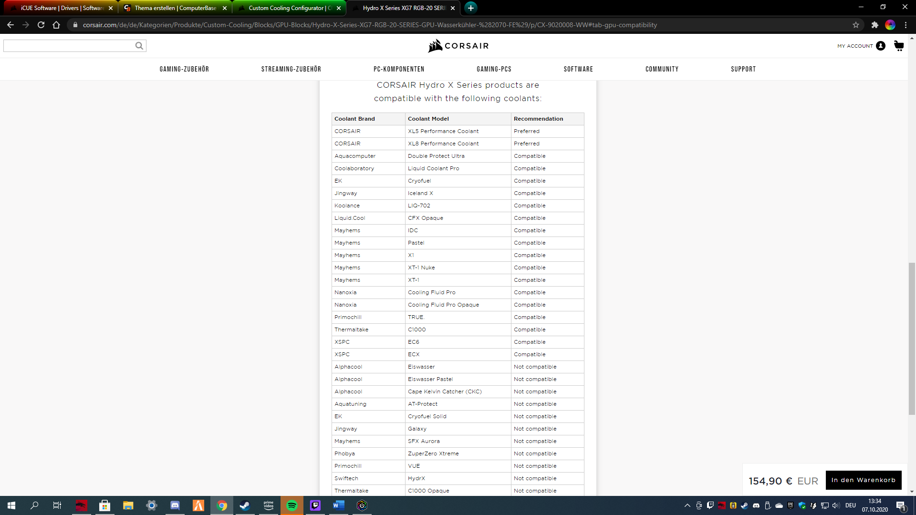The height and width of the screenshot is (515, 916).
Task: Click the My Account profile icon
Action: 881,46
